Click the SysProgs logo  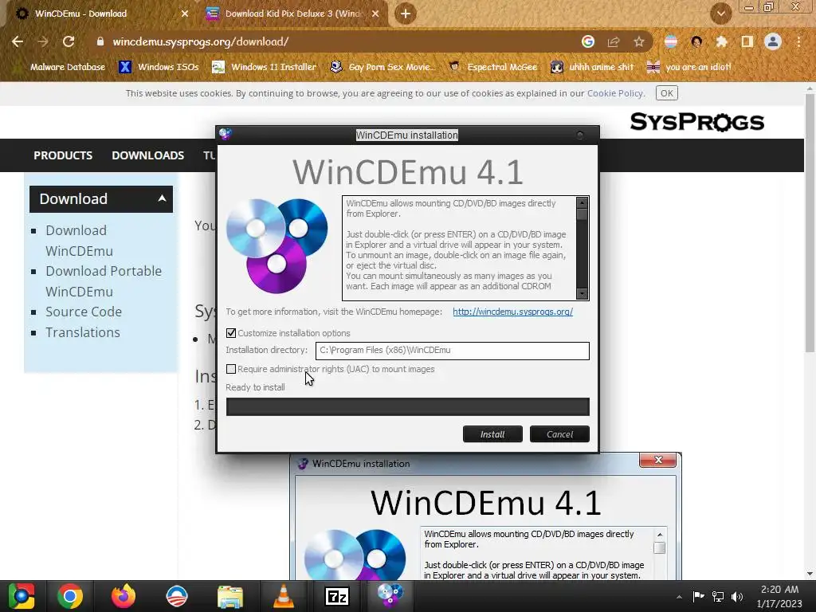(x=696, y=122)
